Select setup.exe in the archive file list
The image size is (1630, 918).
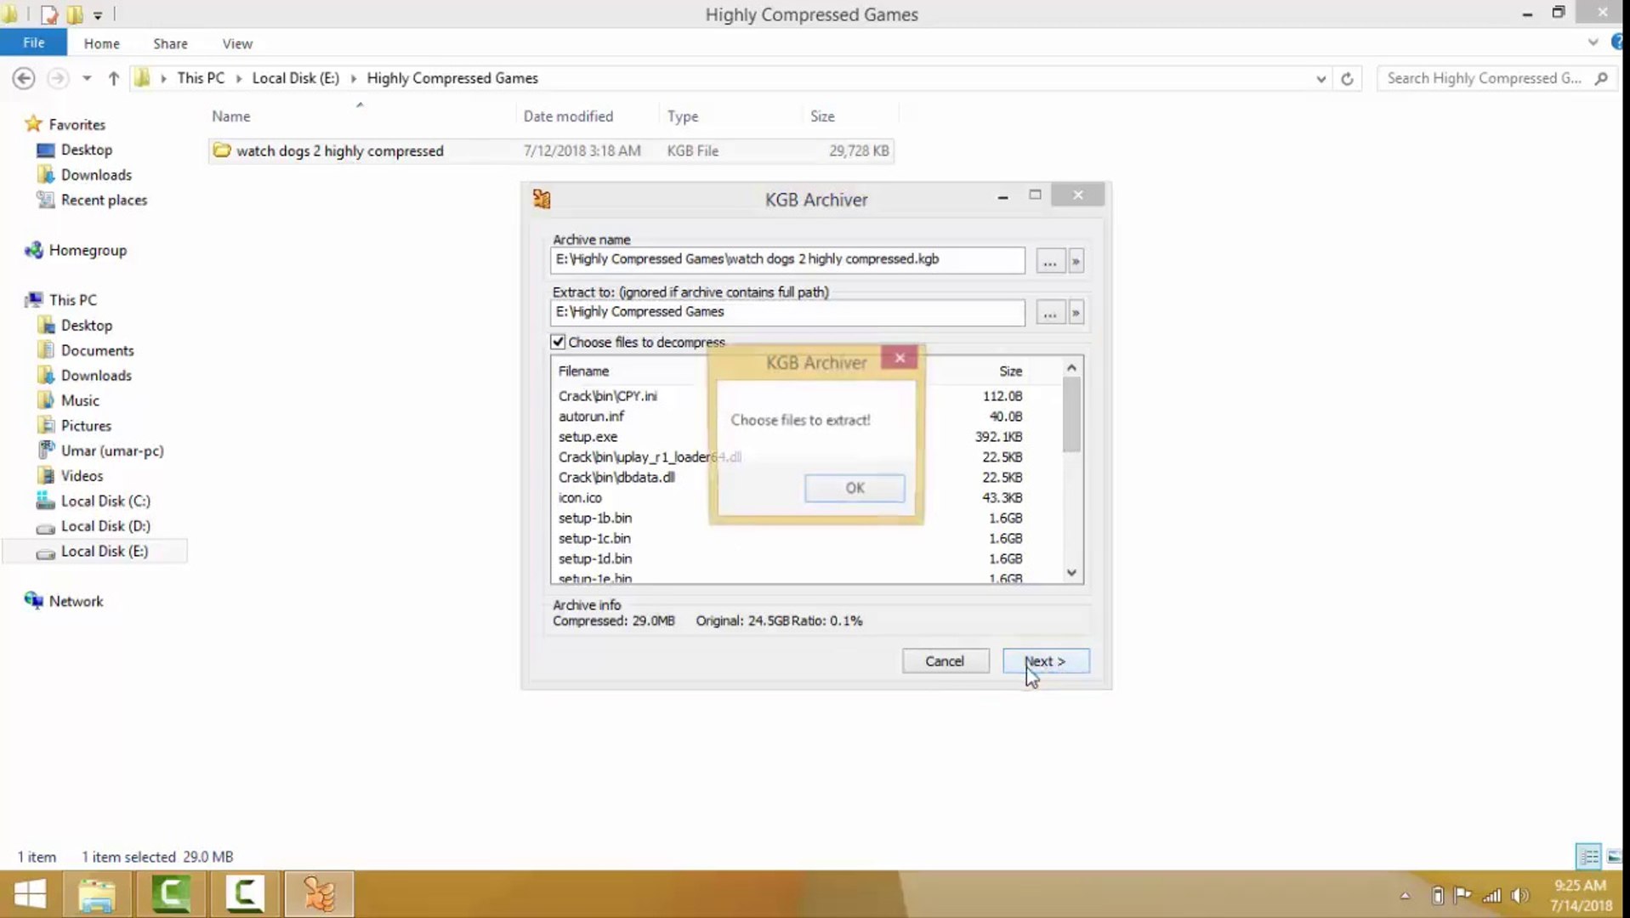pyautogui.click(x=588, y=437)
